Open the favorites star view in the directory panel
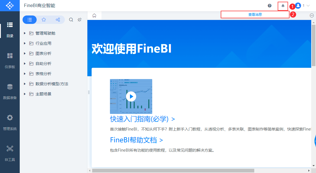The image size is (316, 173). tap(44, 20)
